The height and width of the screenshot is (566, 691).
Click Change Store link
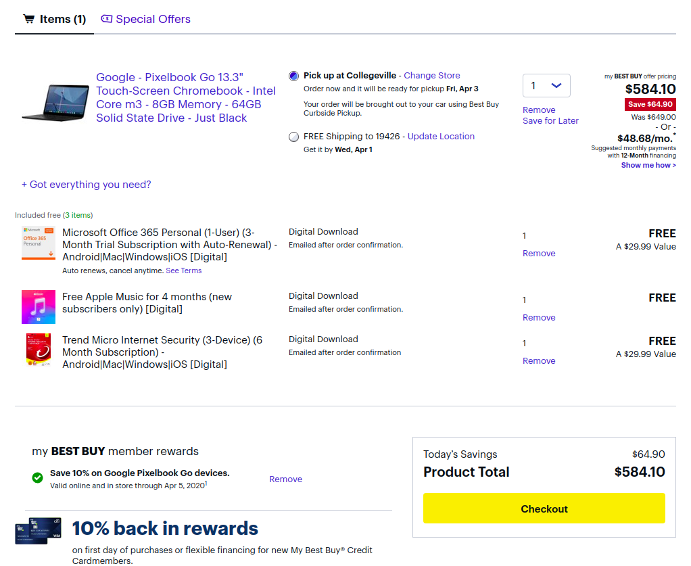432,75
